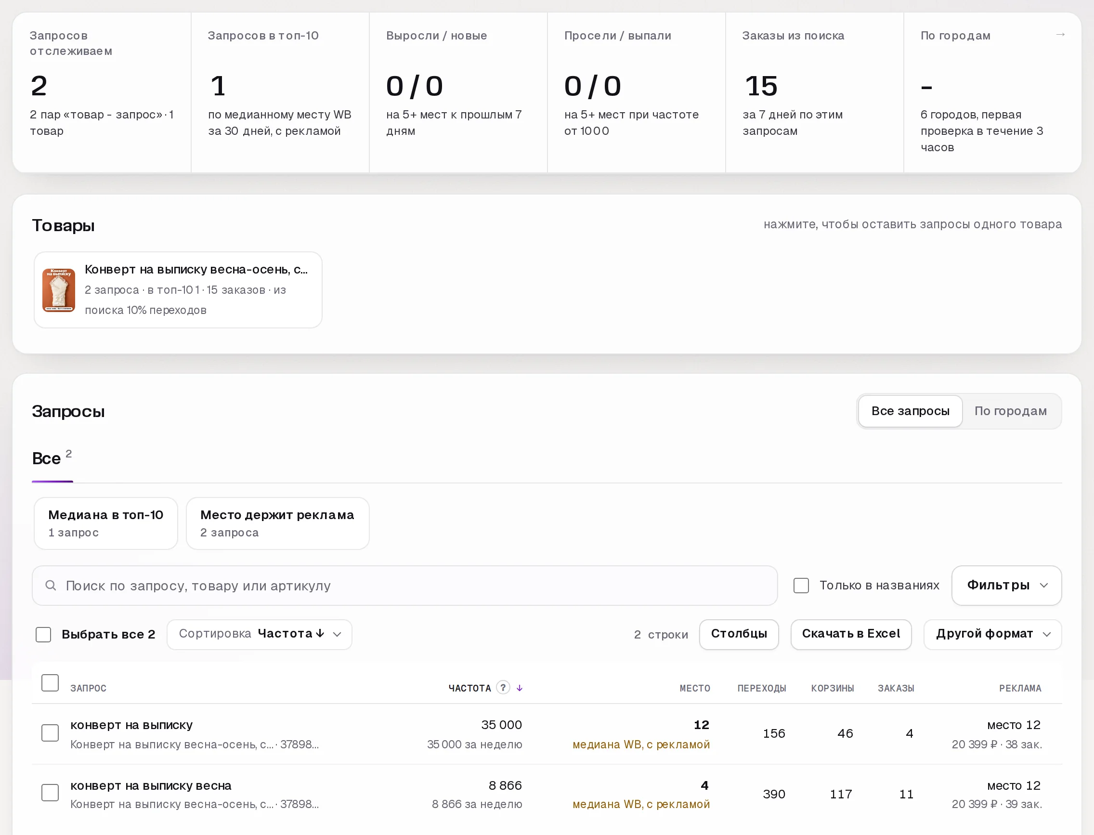Open the product thumbnail Конверт на выписку

pyautogui.click(x=59, y=290)
